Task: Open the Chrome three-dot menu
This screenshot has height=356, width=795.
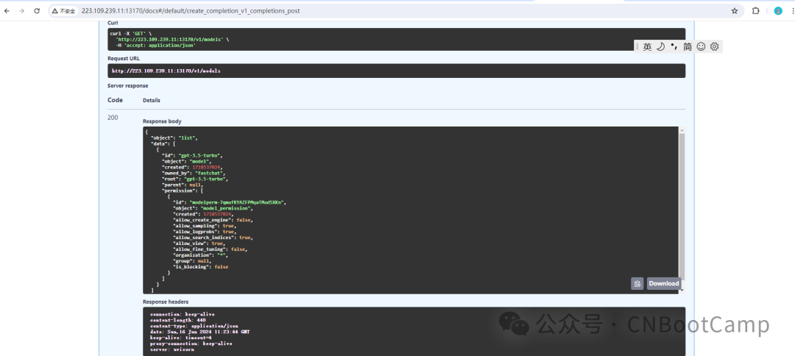Action: (791, 11)
